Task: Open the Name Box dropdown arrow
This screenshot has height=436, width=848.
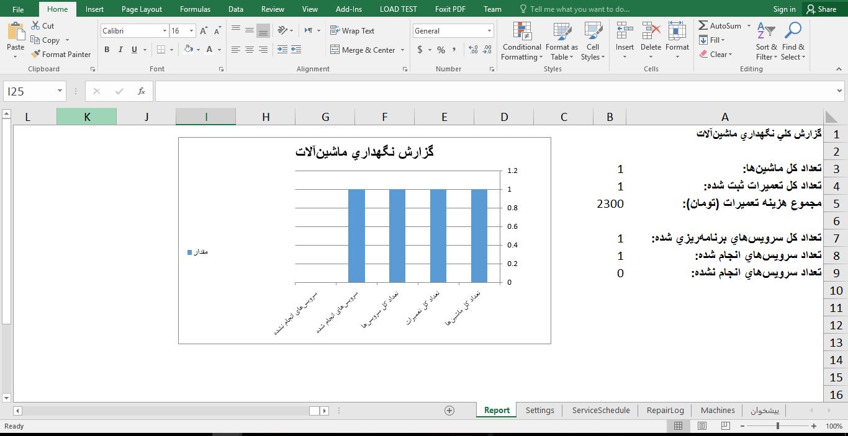Action: (x=60, y=91)
